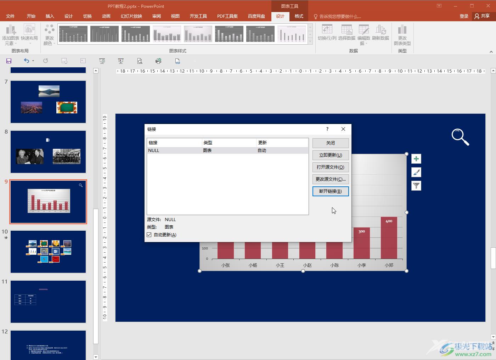Screen dimensions: 496x360
Task: Click 更改源文件(C)... button
Action: pos(331,179)
